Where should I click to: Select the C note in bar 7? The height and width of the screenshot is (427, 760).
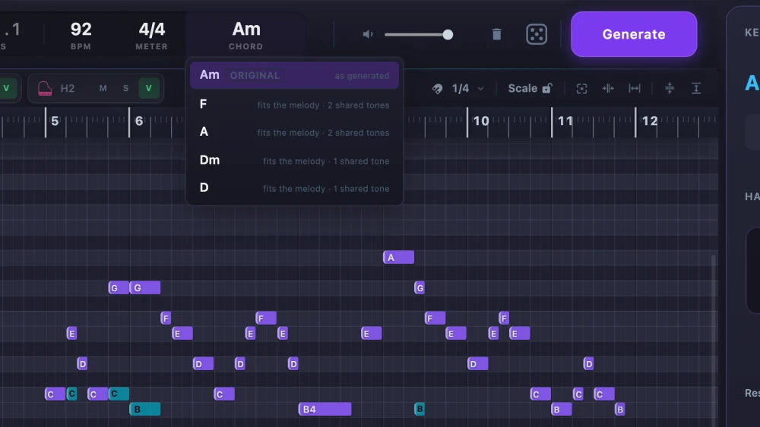(224, 394)
